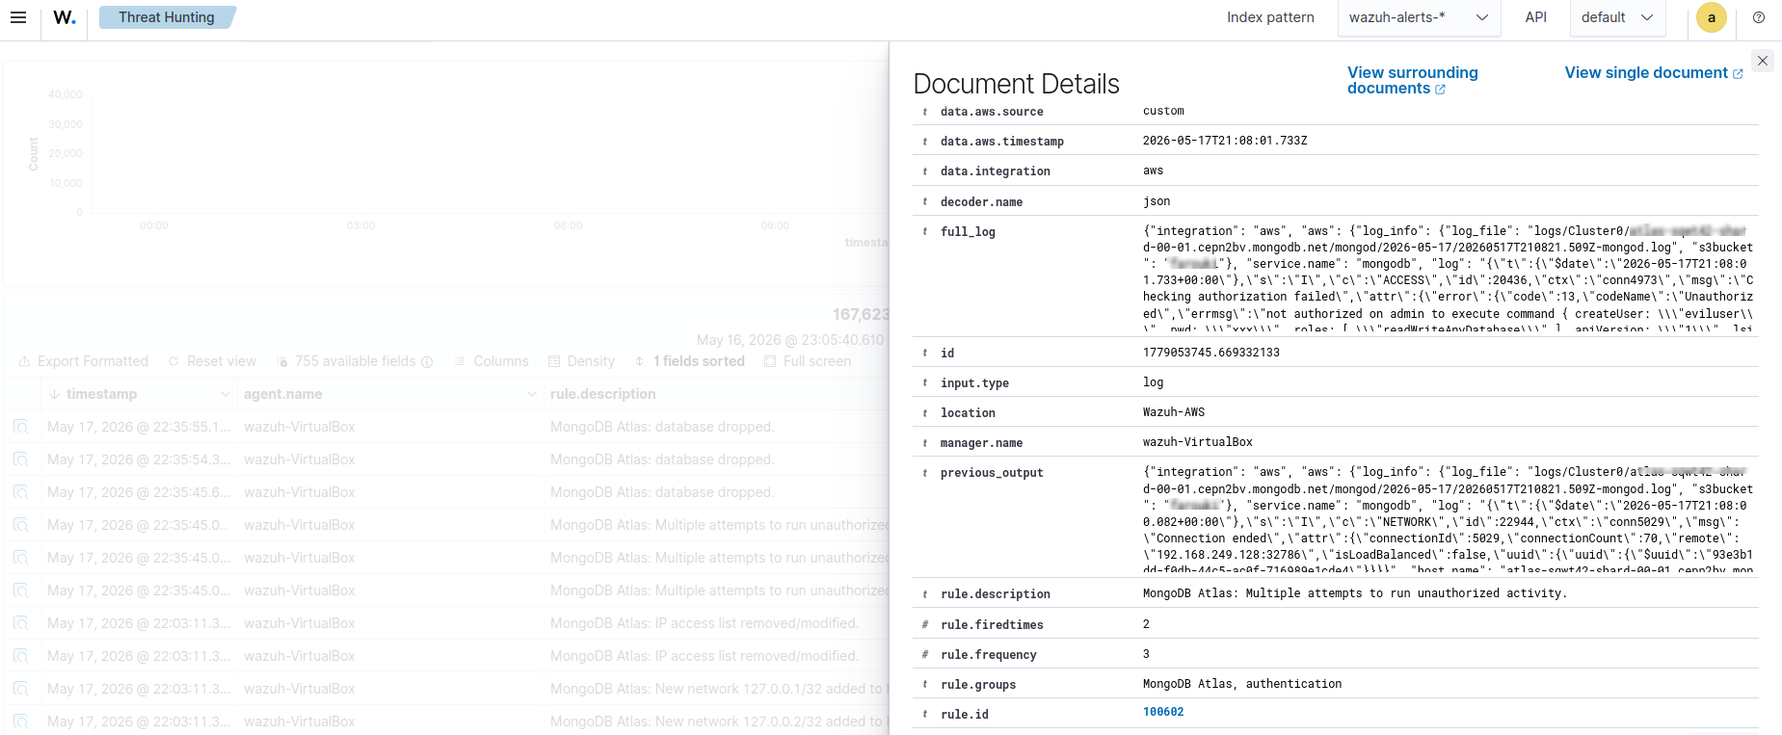This screenshot has height=735, width=1782.
Task: Click string type icon beside data.aws.source
Action: [x=925, y=112]
